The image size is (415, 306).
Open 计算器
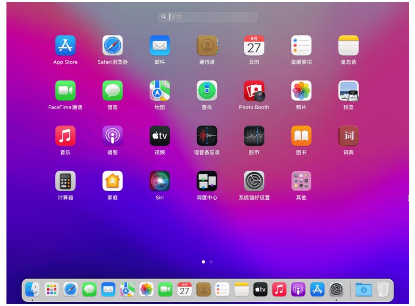65,181
